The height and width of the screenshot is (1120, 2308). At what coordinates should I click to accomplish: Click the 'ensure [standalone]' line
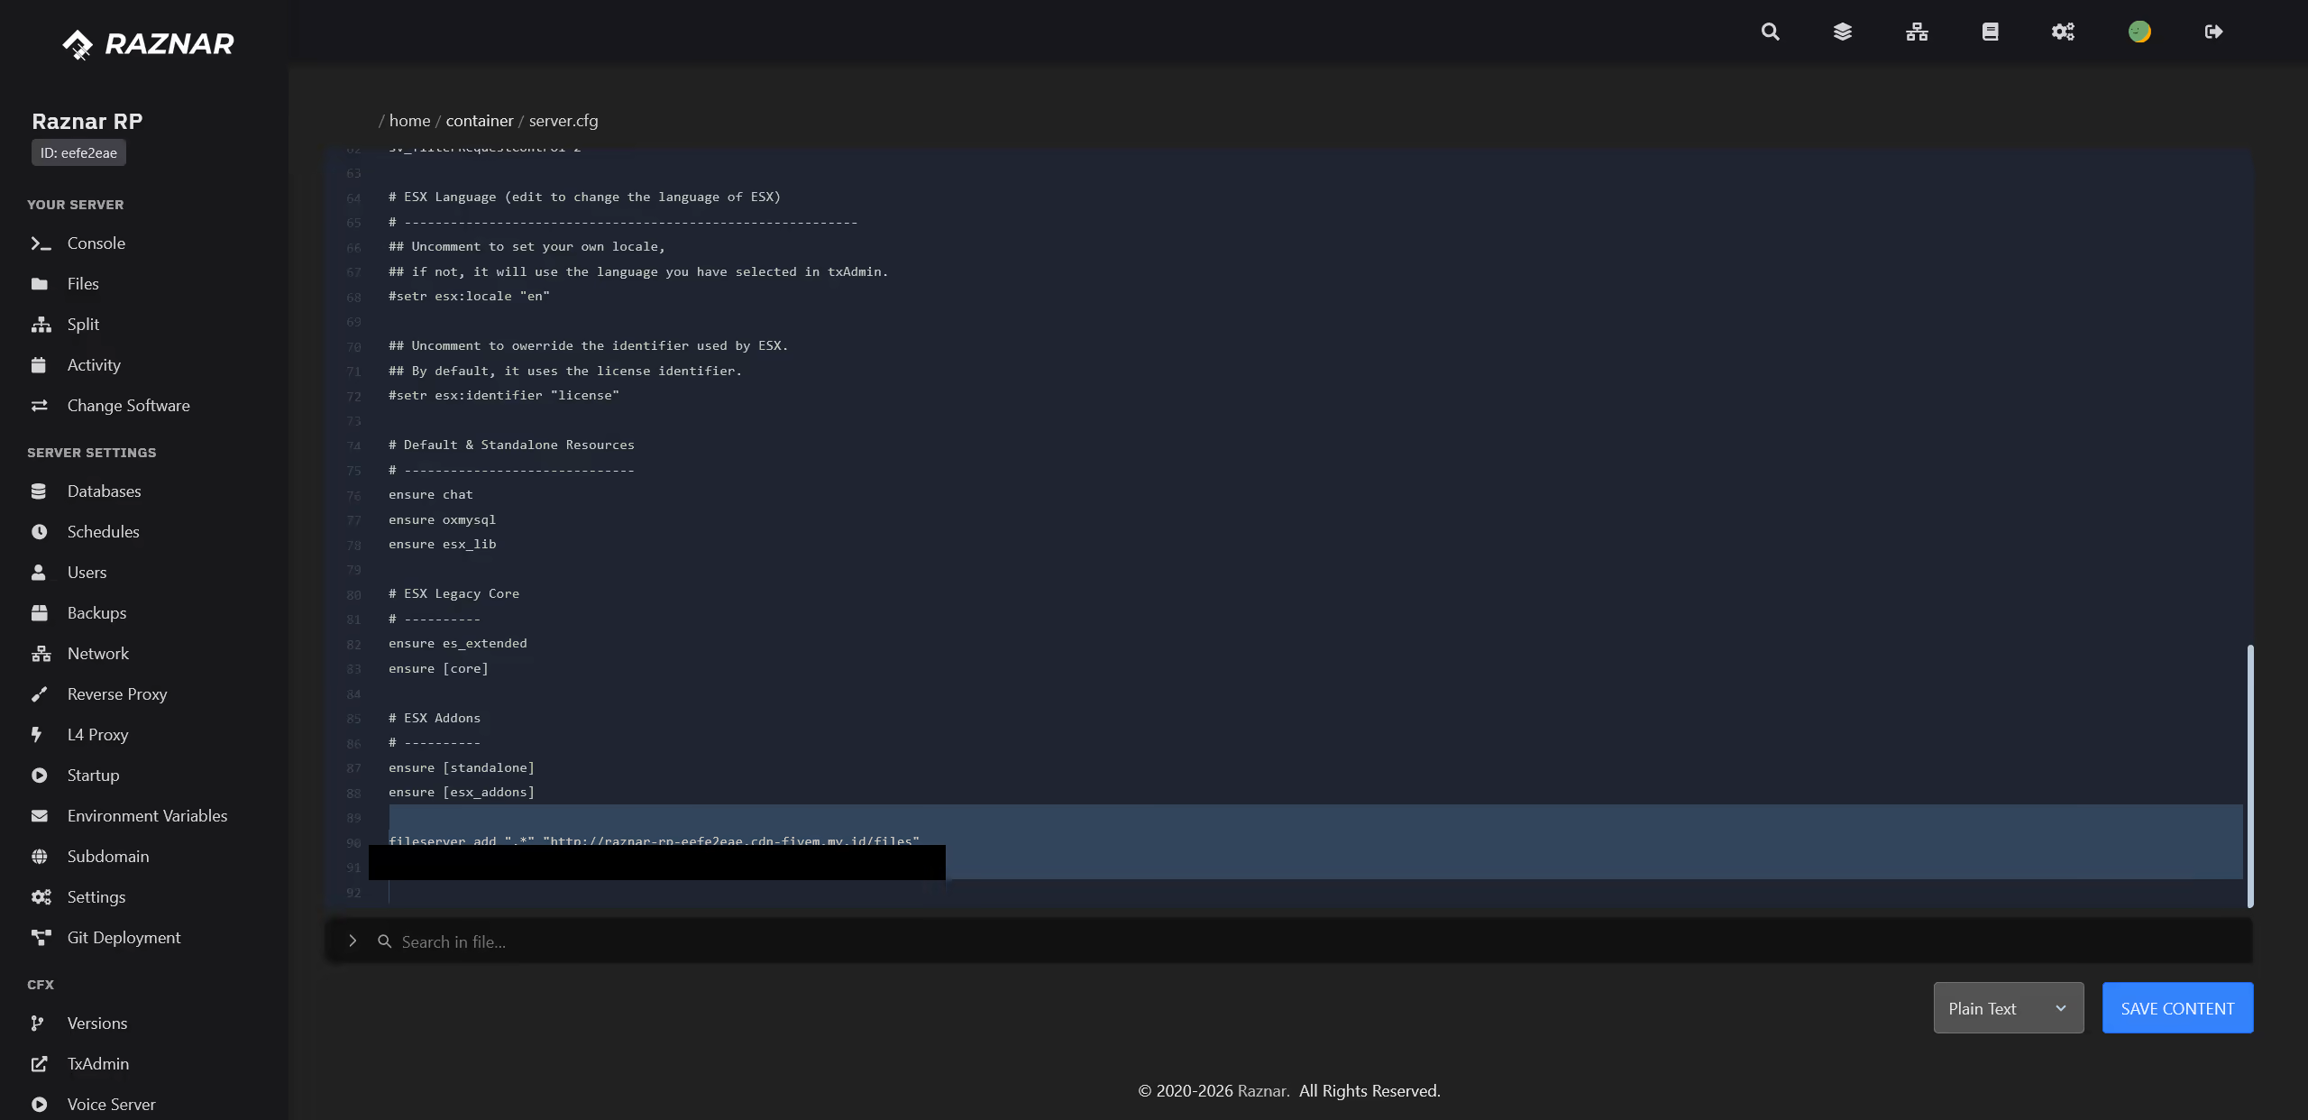(x=461, y=767)
